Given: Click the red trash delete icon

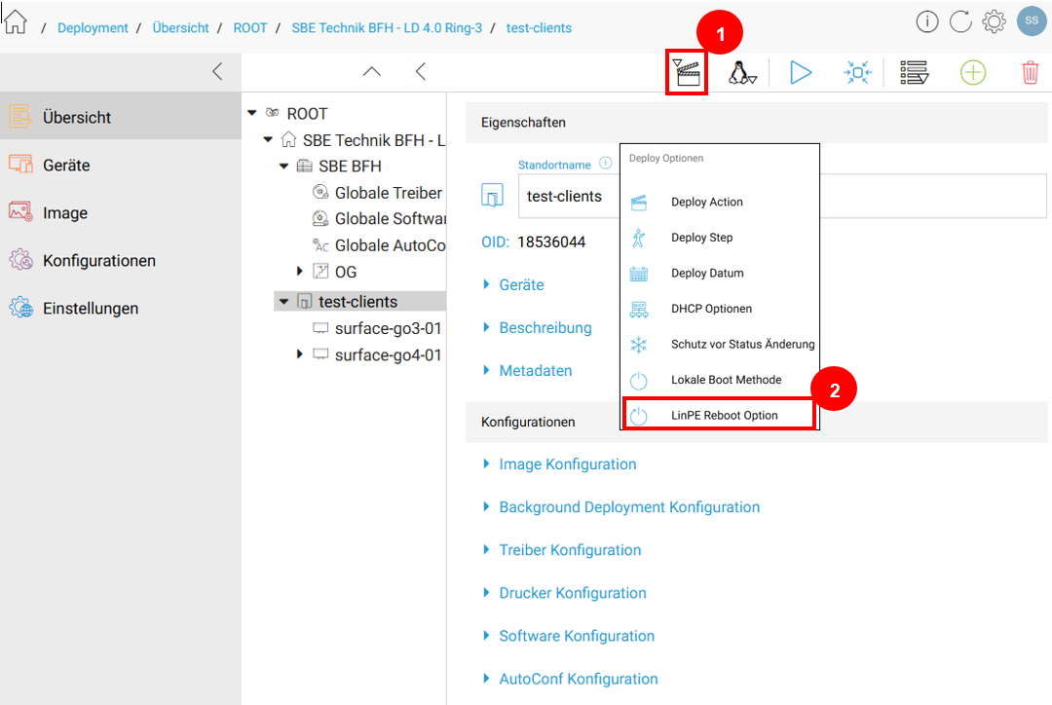Looking at the screenshot, I should pos(1031,72).
